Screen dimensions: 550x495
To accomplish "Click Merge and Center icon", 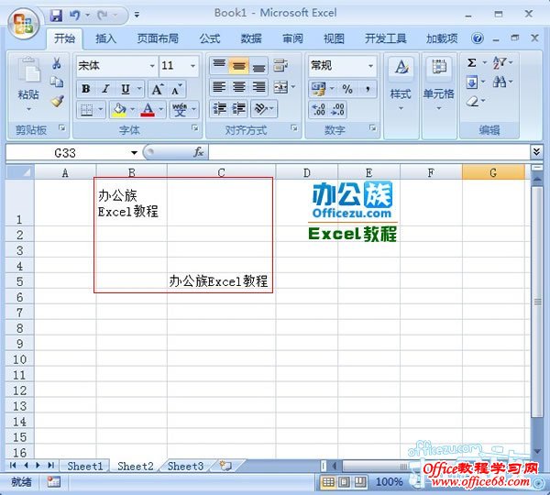I will [281, 87].
